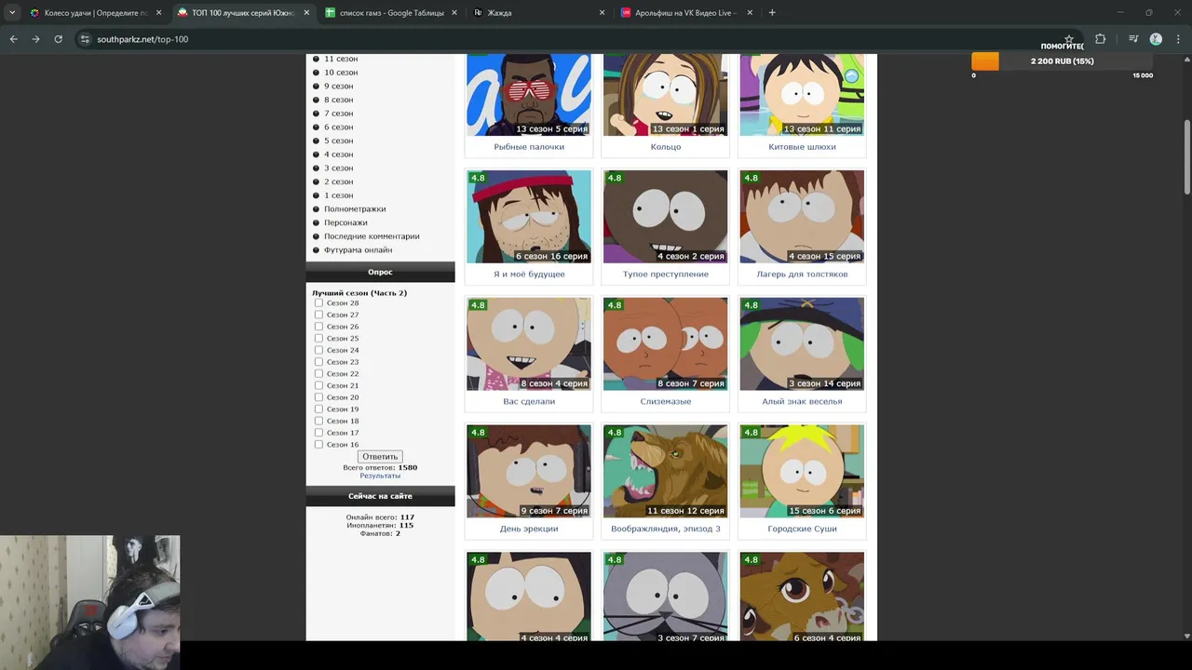Screen dimensions: 1192x670
Task: Open Лагерь для толстяков episode thumbnail
Action: 802,217
